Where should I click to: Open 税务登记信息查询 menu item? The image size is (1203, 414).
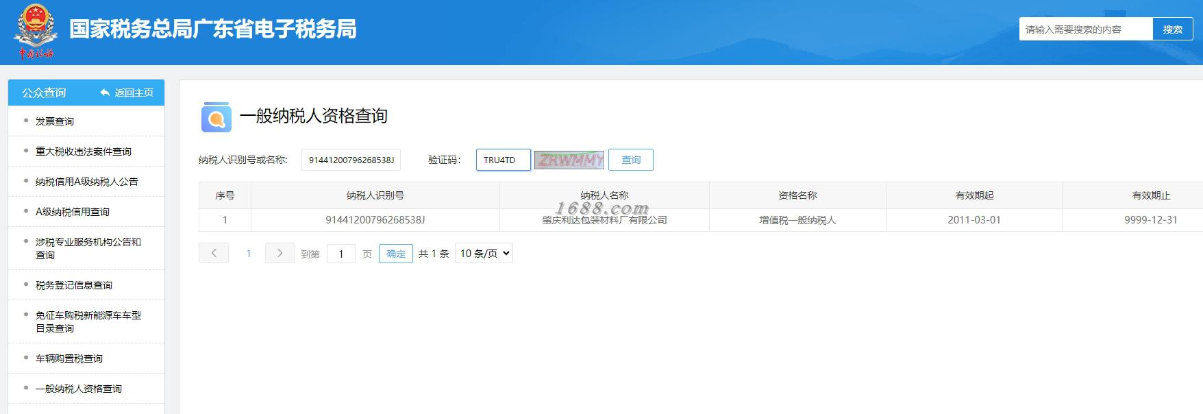click(74, 285)
